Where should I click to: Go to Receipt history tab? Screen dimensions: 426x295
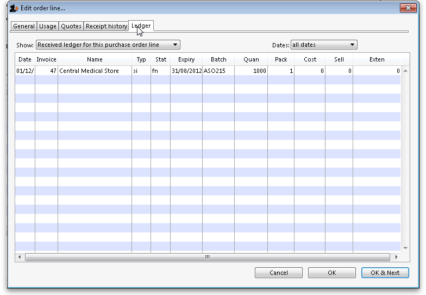(106, 26)
